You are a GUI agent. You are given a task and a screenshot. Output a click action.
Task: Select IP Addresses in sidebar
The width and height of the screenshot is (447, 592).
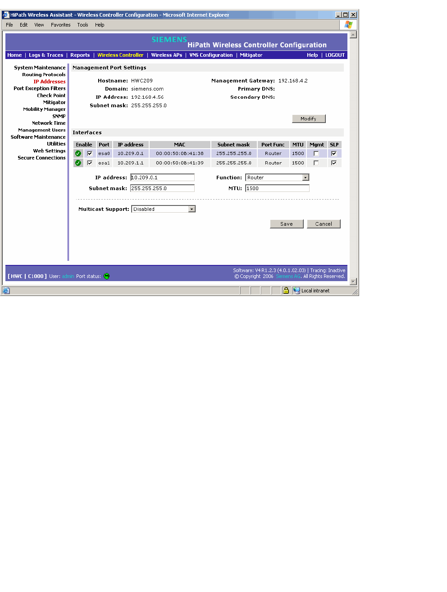[x=50, y=82]
